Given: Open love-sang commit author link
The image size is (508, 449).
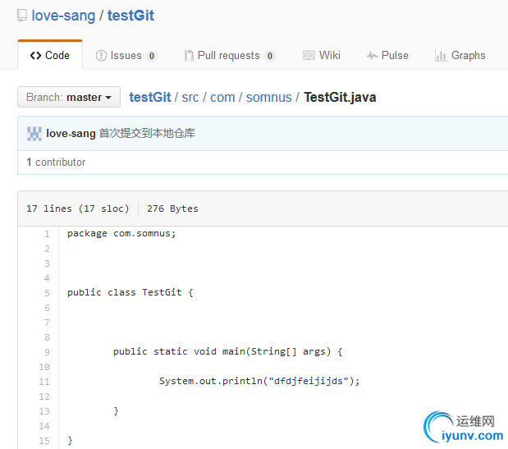Looking at the screenshot, I should tap(71, 134).
